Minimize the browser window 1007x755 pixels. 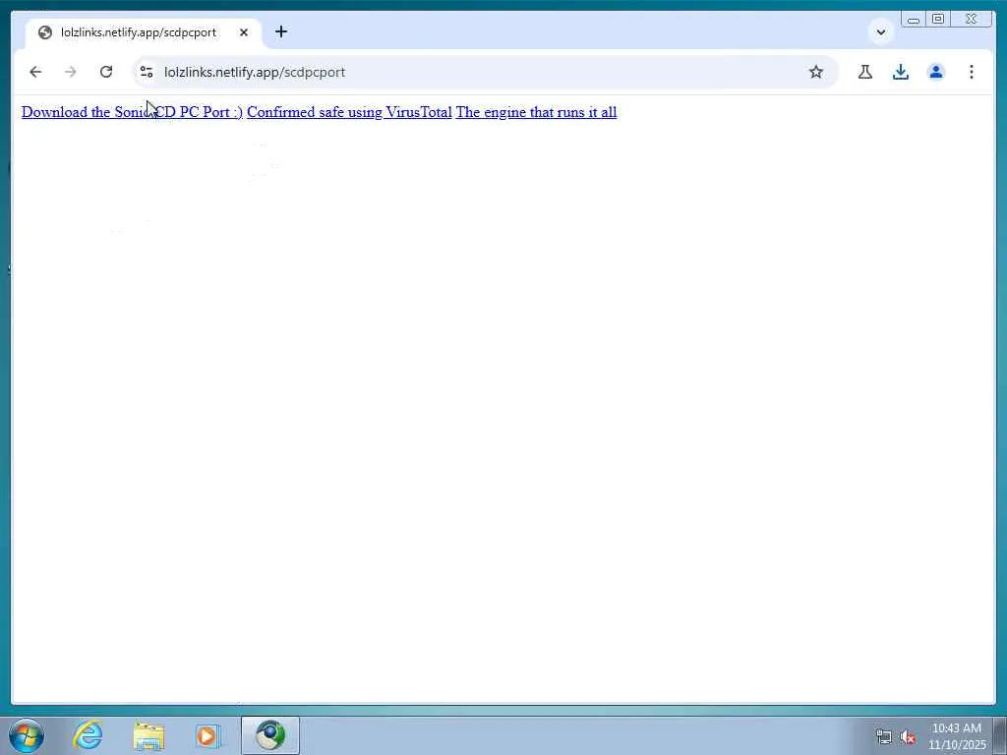(x=914, y=20)
